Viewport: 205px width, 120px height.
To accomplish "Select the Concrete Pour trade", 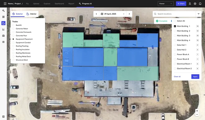I will point(13,35).
